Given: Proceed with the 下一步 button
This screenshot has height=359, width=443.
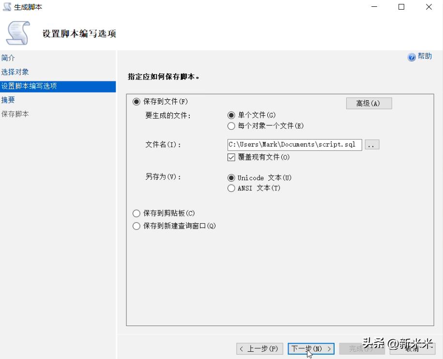Looking at the screenshot, I should point(310,348).
